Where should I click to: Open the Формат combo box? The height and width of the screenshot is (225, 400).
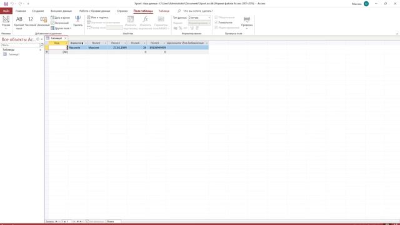pos(199,22)
